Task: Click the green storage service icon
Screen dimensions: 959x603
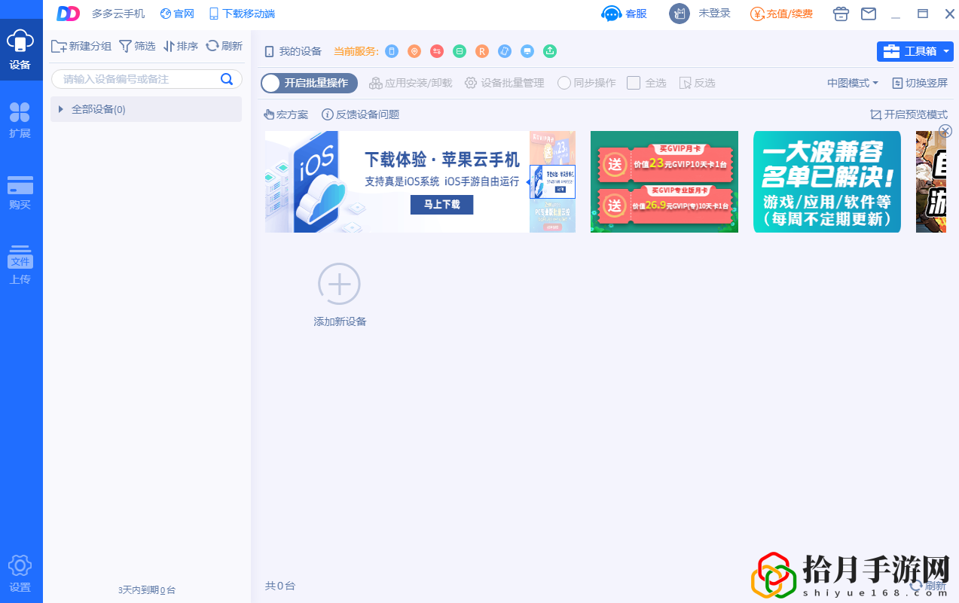Action: point(460,51)
